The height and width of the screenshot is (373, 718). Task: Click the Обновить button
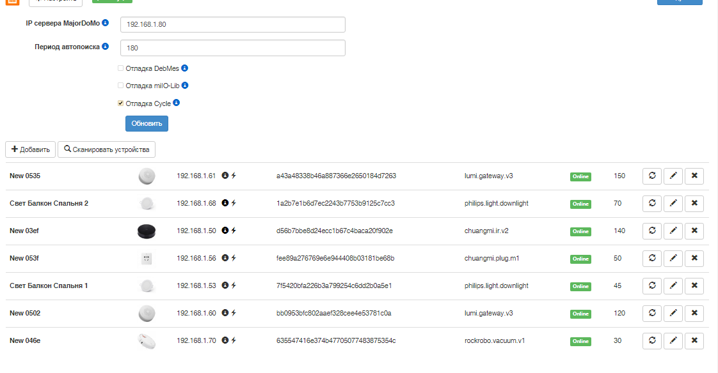[147, 123]
